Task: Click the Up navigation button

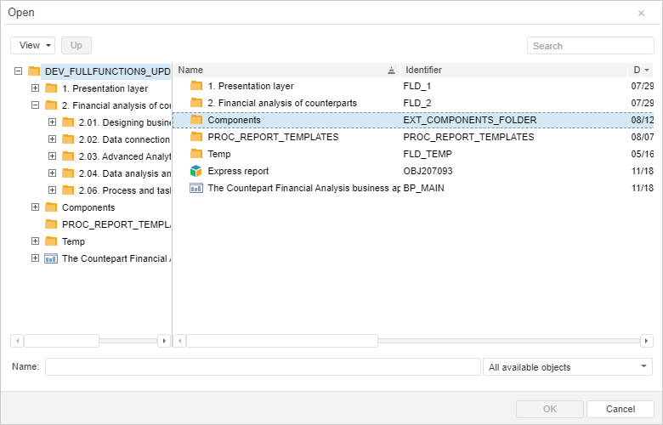Action: coord(76,45)
